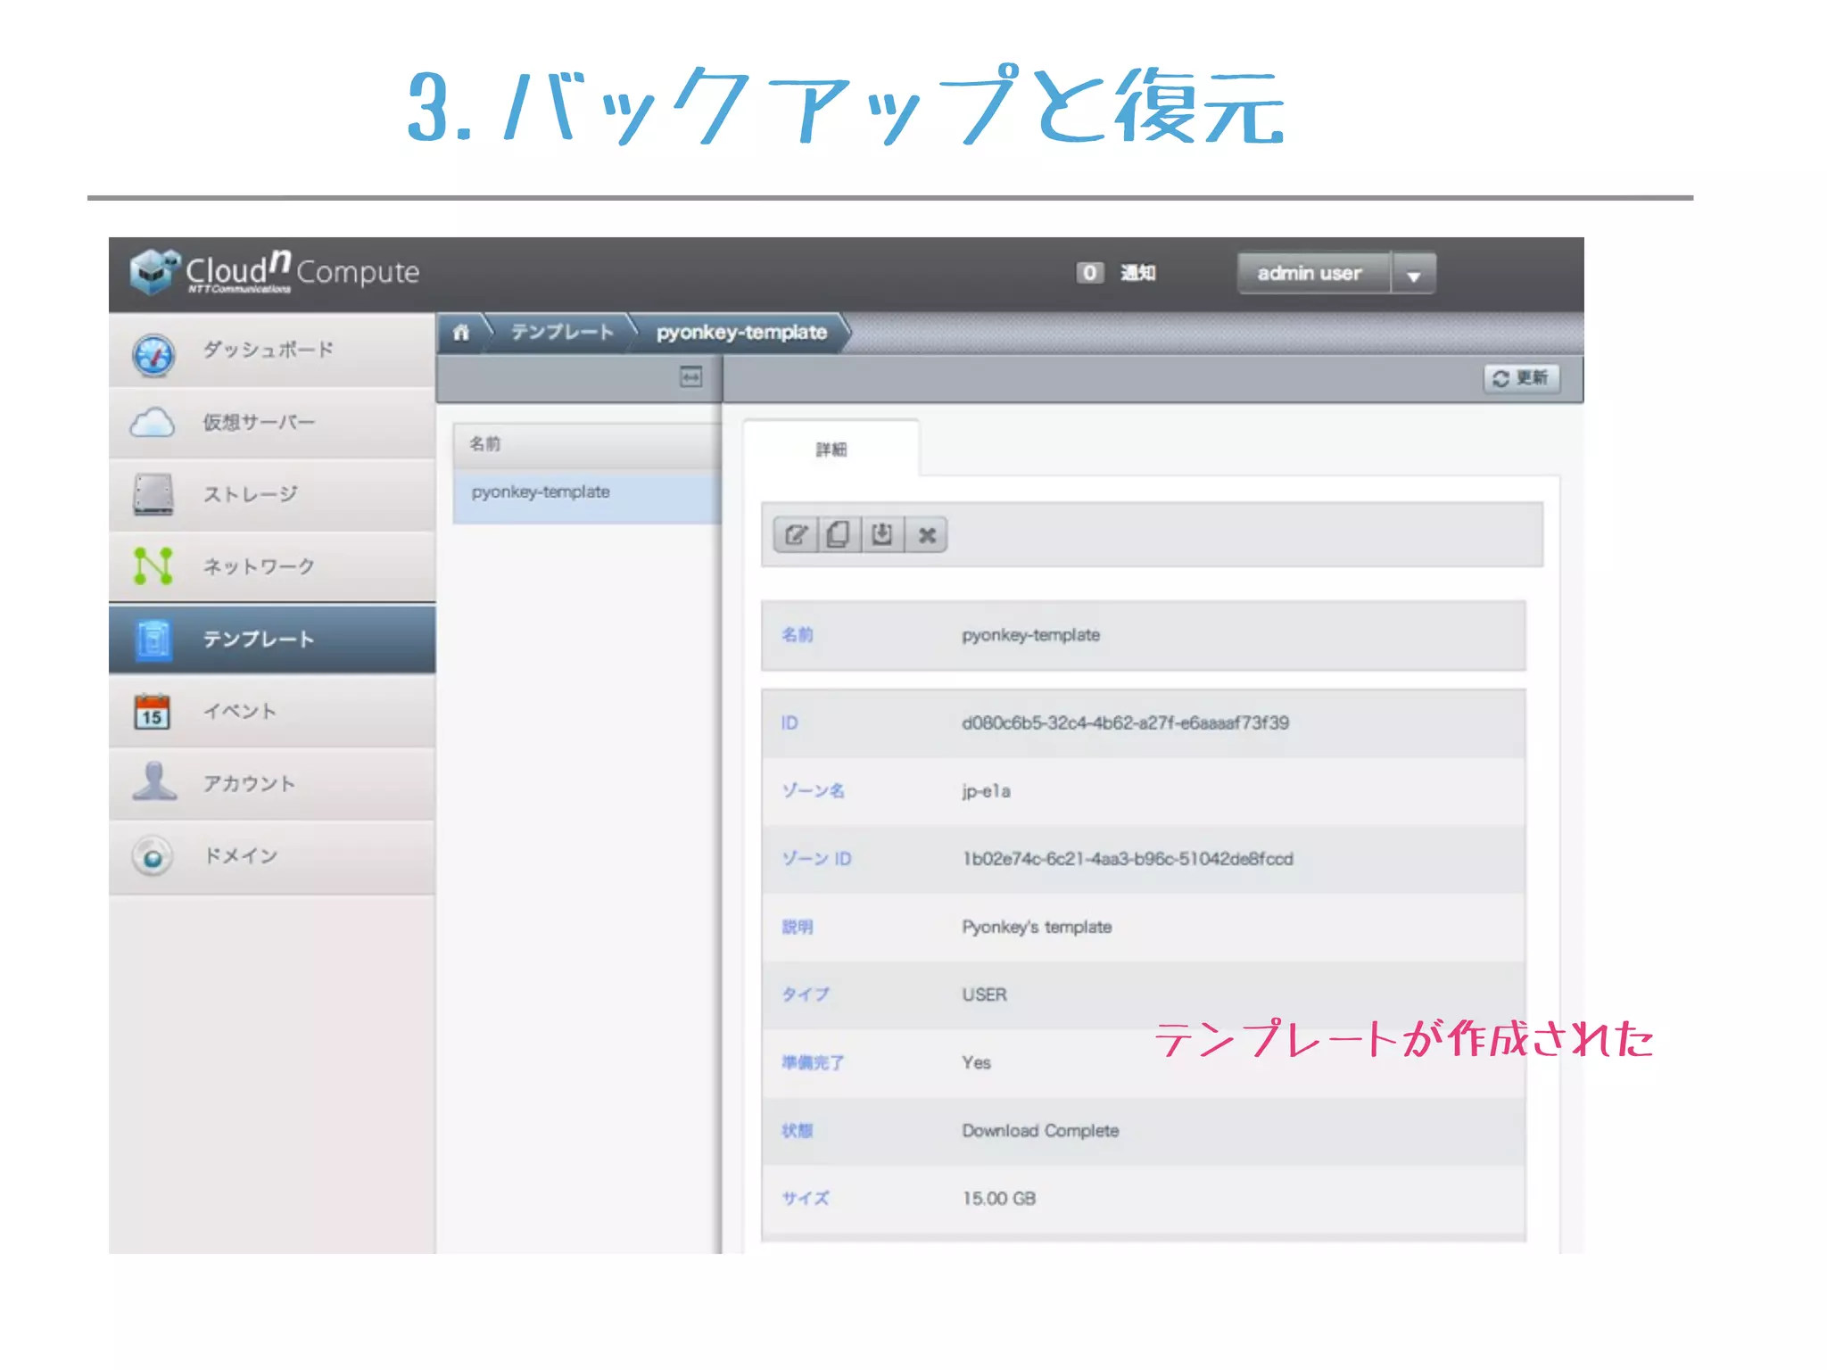Click the zone name value jp-e1a
Screen dimensions: 1827x1370
point(986,791)
